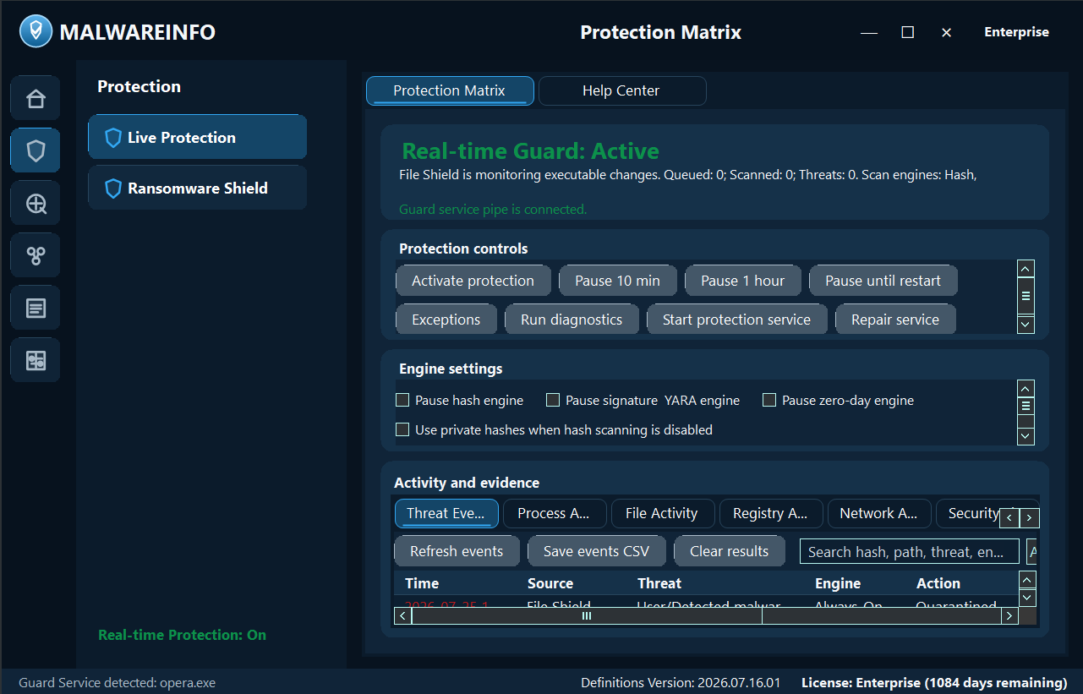Toggle Pause hash engine checkbox

402,400
